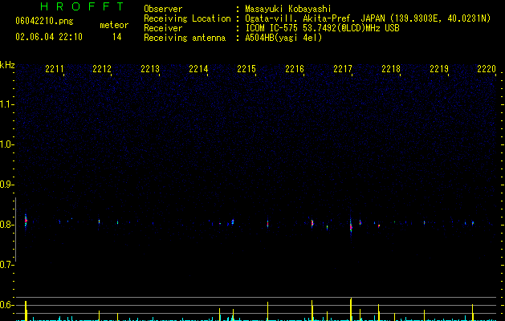Click the 2220 time marker
Viewport: 505px width, 321px height.
point(487,69)
